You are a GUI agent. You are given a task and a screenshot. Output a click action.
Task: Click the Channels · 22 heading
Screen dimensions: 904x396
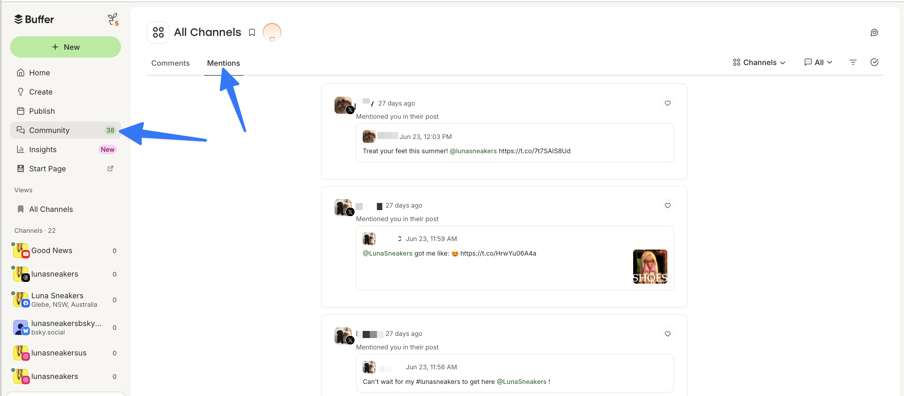35,230
